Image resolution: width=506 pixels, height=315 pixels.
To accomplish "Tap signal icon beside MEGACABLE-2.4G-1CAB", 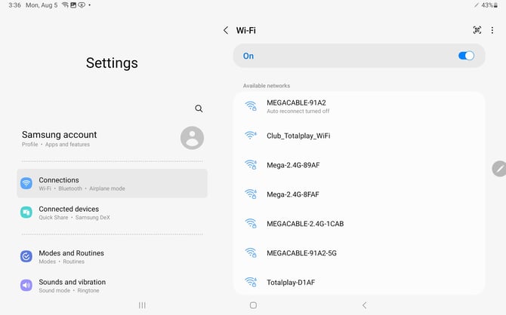I will [251, 223].
